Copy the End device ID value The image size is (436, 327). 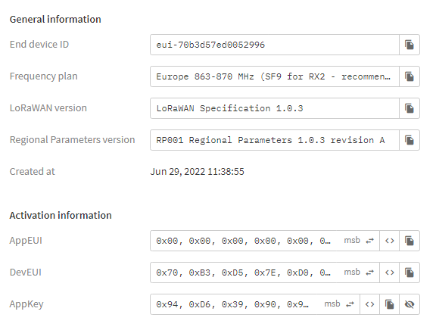(410, 45)
